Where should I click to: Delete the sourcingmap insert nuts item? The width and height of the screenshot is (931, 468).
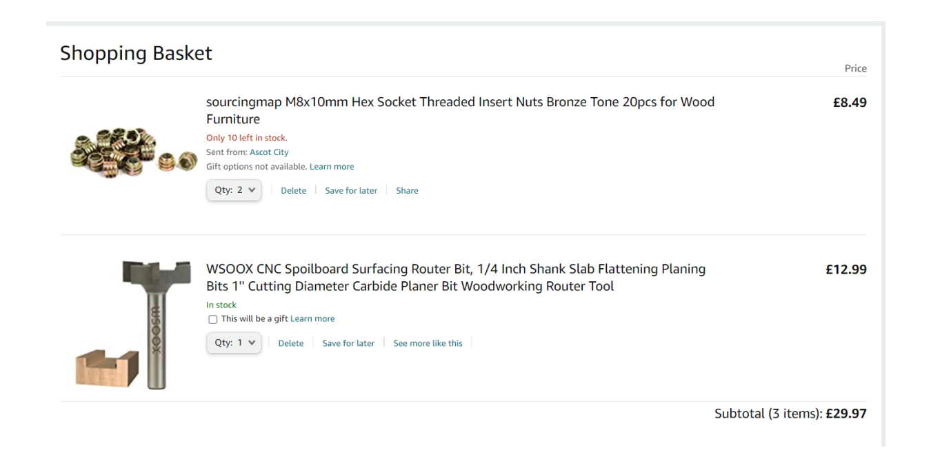coord(293,191)
